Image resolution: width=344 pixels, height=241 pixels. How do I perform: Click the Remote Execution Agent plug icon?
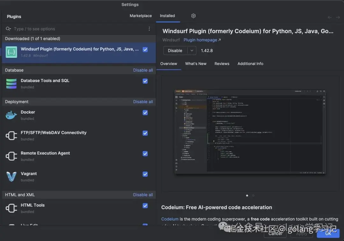pyautogui.click(x=11, y=156)
